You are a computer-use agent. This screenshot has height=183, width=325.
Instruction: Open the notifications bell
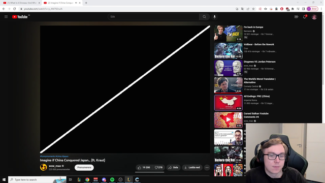(305, 17)
